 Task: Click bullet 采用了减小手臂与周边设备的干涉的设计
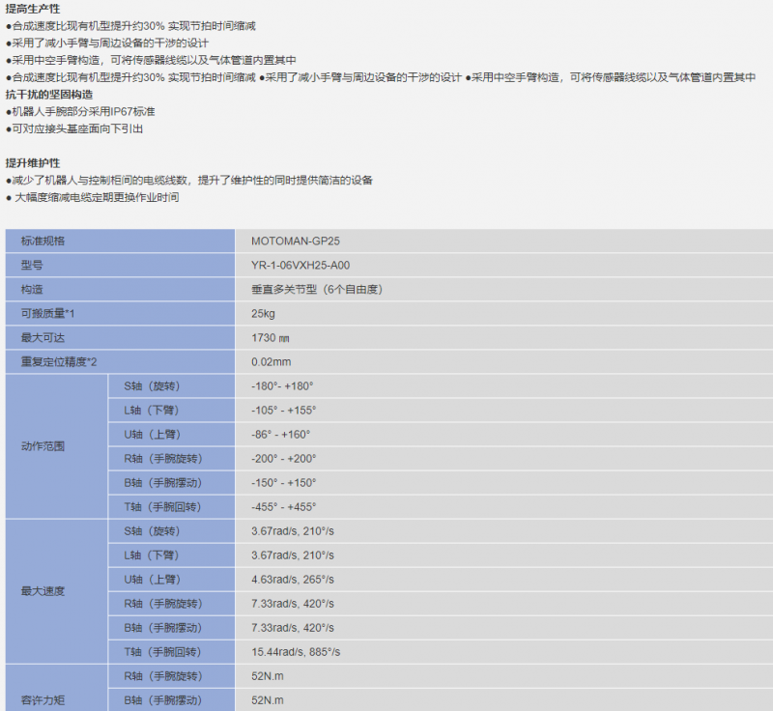tap(107, 43)
